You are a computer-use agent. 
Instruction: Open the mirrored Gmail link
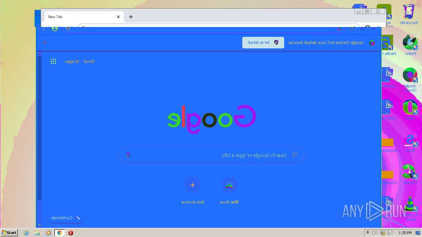click(x=89, y=62)
